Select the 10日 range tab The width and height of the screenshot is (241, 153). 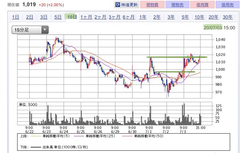click(x=72, y=17)
